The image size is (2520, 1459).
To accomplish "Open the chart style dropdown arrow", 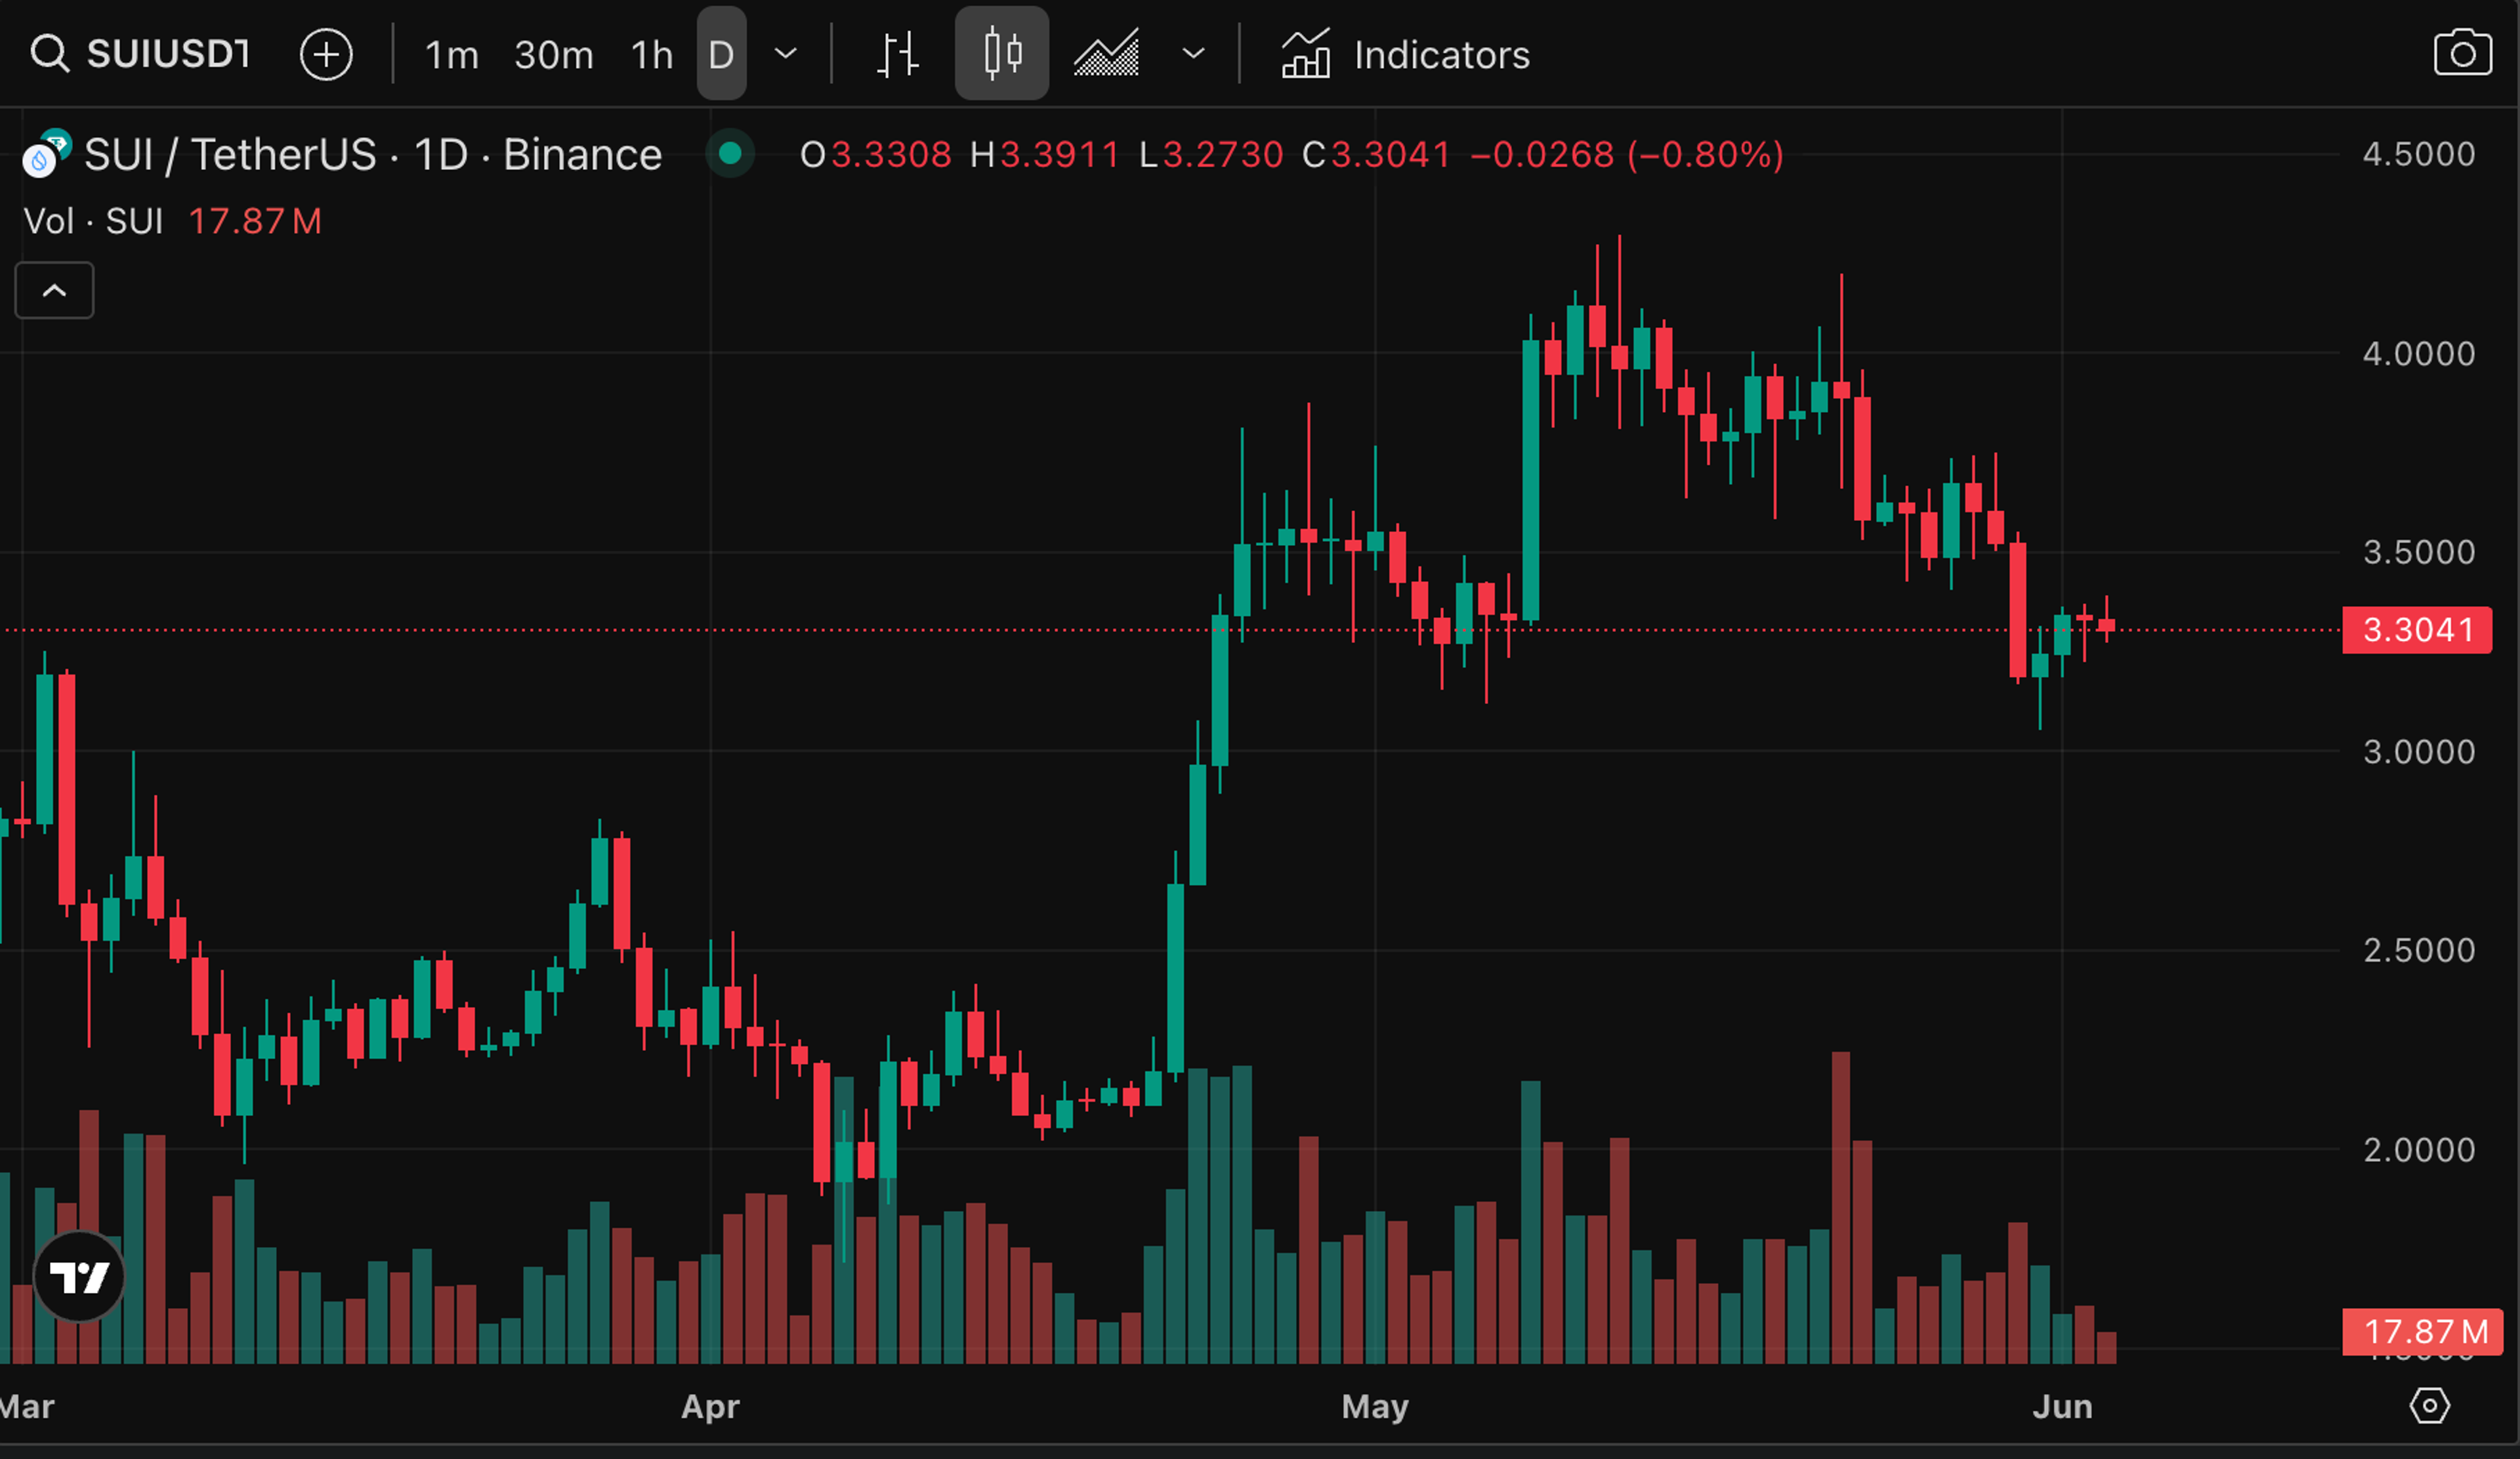I will click(1193, 54).
